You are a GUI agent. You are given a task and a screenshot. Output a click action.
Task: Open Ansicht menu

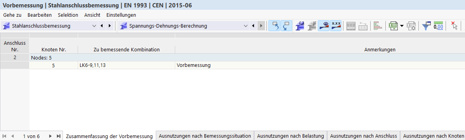(92, 15)
